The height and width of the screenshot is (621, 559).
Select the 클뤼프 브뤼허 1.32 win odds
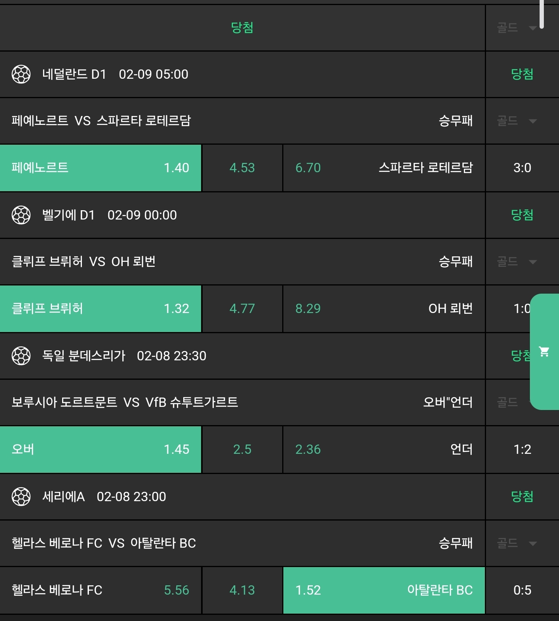pyautogui.click(x=100, y=309)
